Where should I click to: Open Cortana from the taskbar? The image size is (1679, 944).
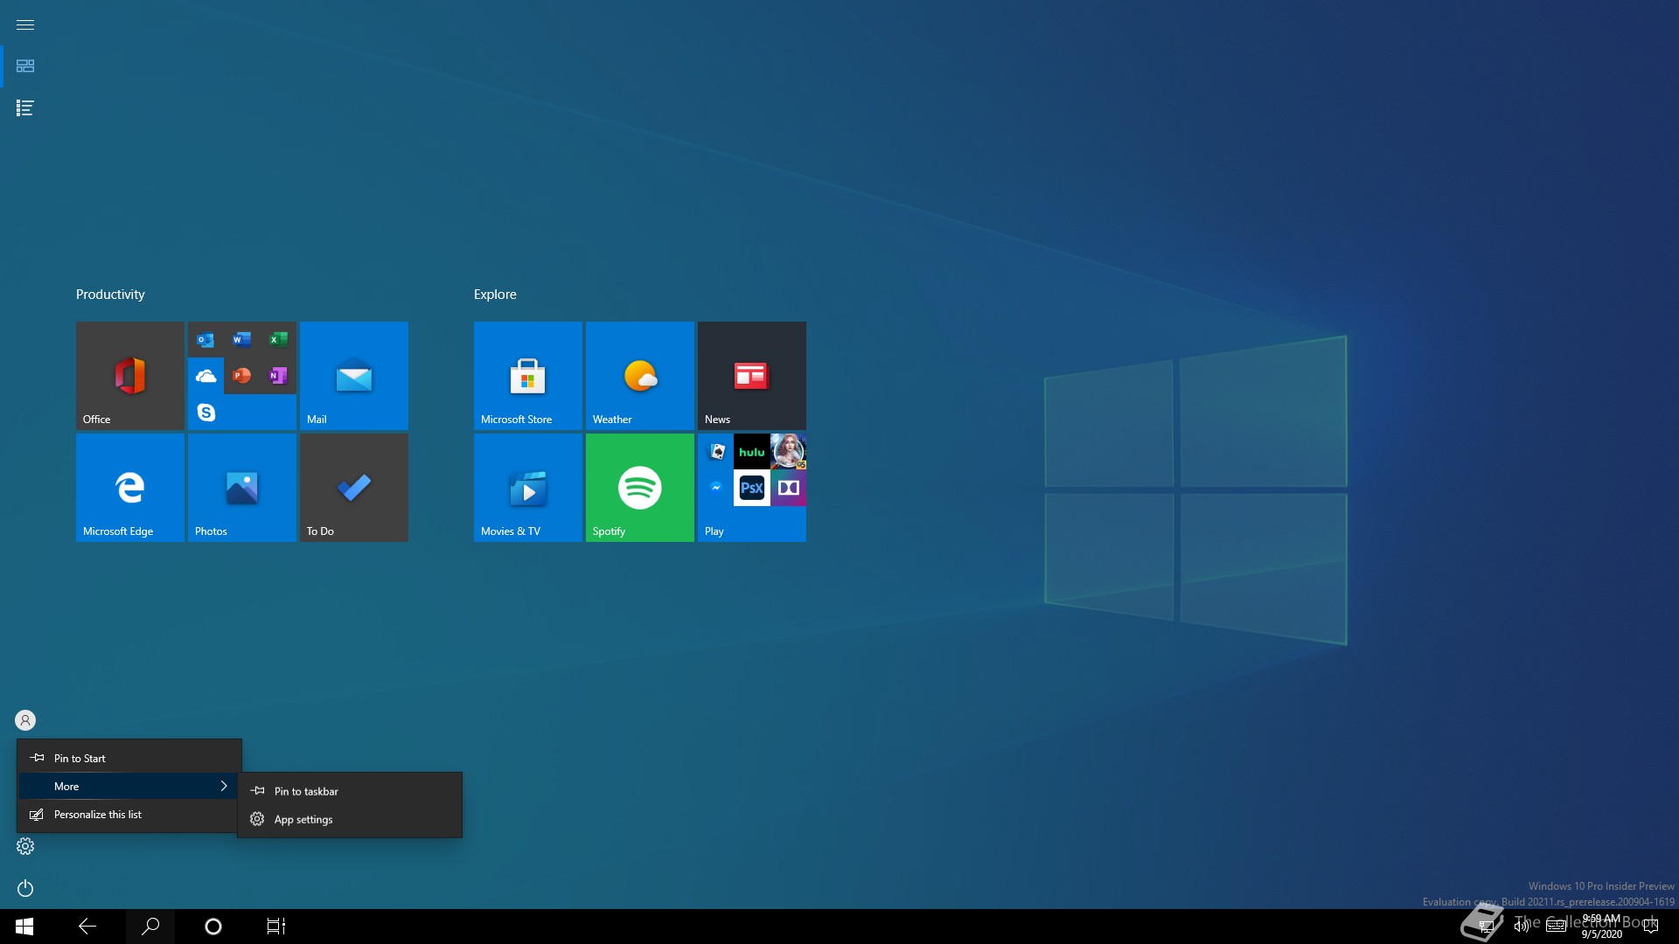[213, 927]
